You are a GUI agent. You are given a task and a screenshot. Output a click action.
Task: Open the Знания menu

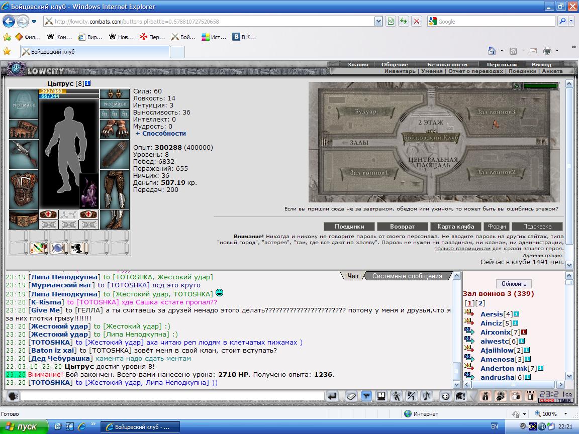pos(358,64)
